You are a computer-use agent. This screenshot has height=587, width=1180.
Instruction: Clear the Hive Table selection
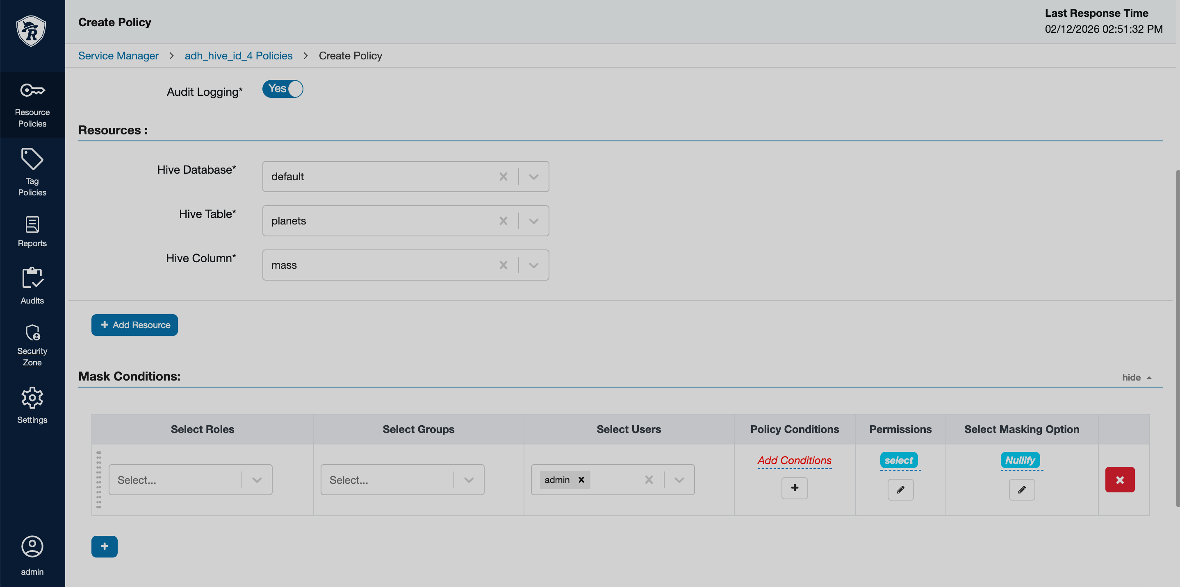click(503, 220)
